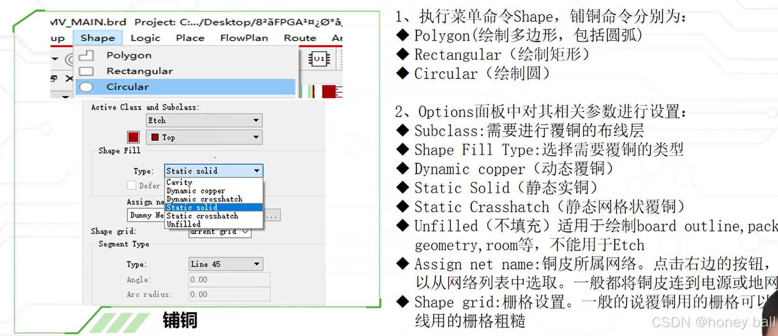Expand the Top subclass dropdown
Viewport: 778px width, 336px height.
click(x=256, y=137)
